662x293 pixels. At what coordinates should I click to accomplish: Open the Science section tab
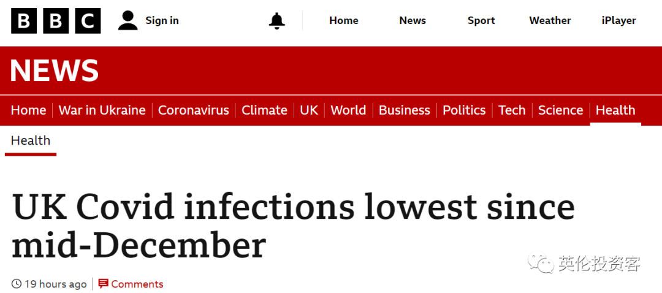561,110
